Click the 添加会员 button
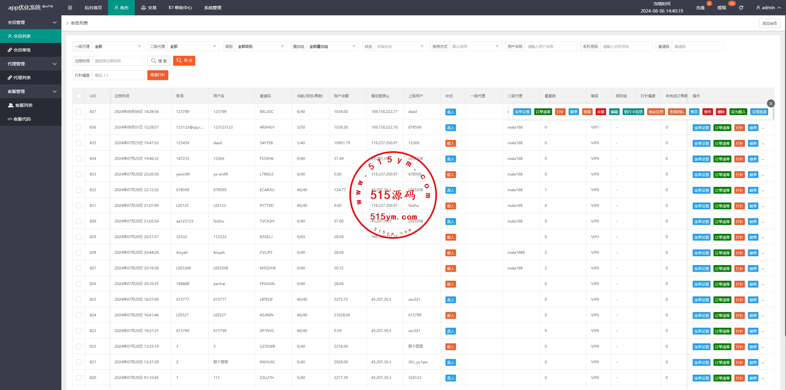786x390 pixels. coord(769,23)
